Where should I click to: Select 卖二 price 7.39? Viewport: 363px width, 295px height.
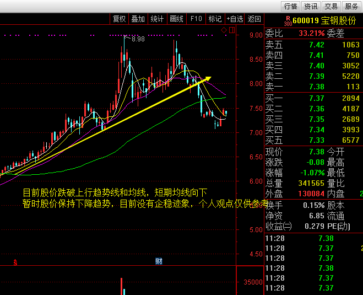[317, 76]
